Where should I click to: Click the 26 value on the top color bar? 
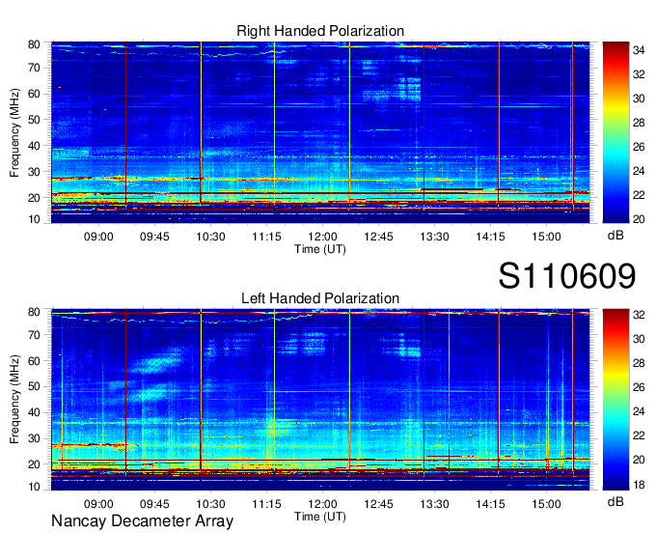639,147
